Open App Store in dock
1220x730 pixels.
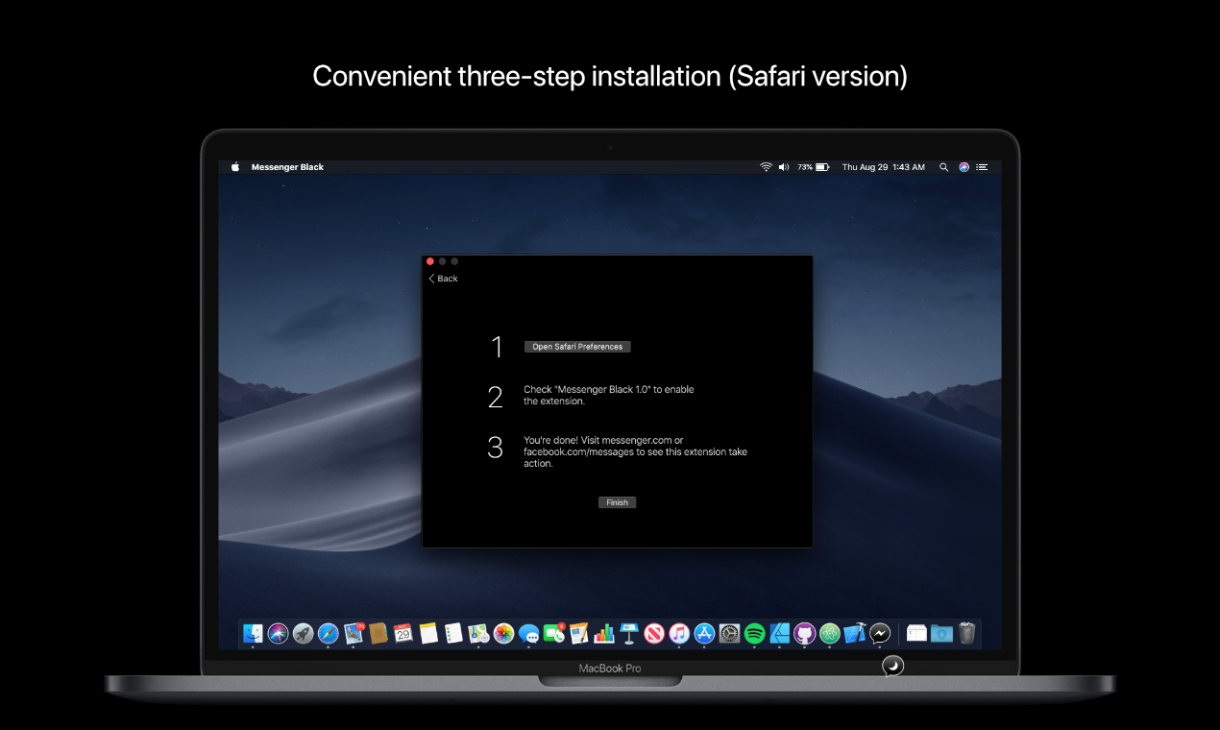704,633
